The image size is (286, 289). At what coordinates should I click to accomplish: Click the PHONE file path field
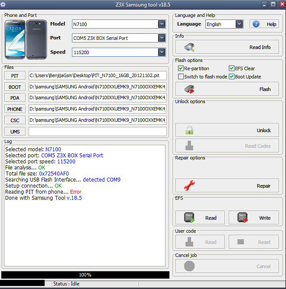pos(97,109)
